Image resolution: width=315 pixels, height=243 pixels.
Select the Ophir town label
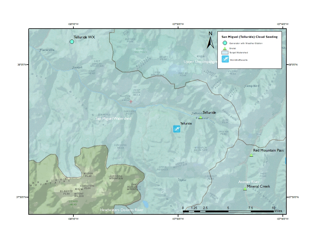(x=182, y=180)
